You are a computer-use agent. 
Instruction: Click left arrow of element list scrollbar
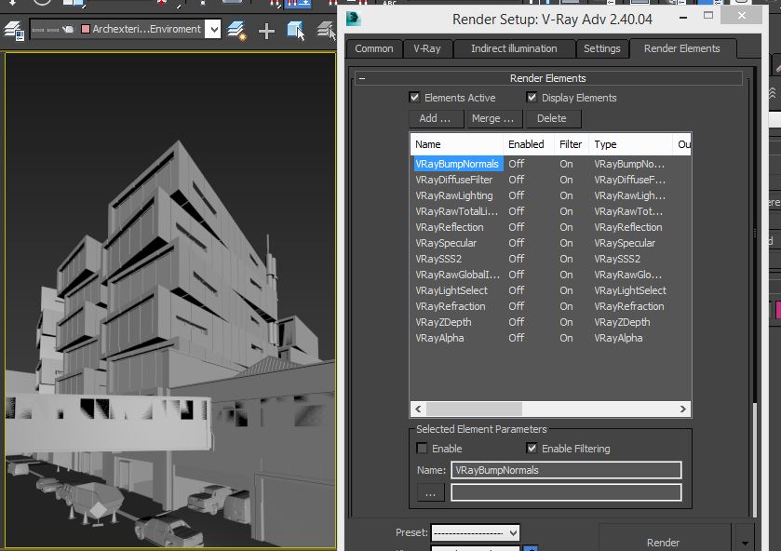418,409
